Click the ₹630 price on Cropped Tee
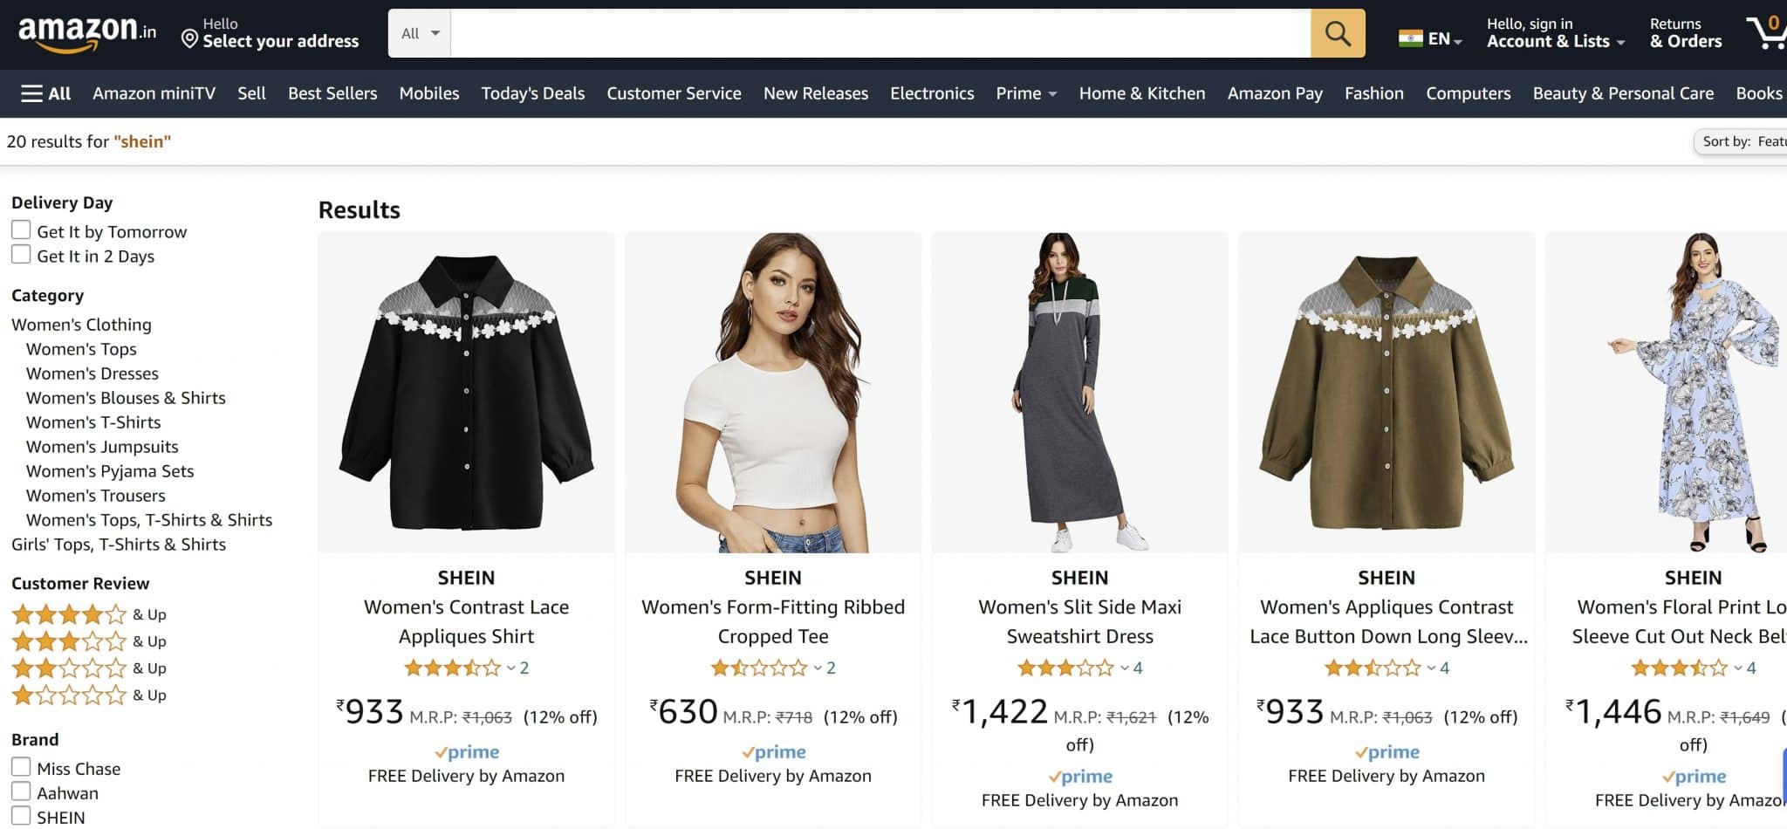This screenshot has height=829, width=1787. [x=683, y=712]
